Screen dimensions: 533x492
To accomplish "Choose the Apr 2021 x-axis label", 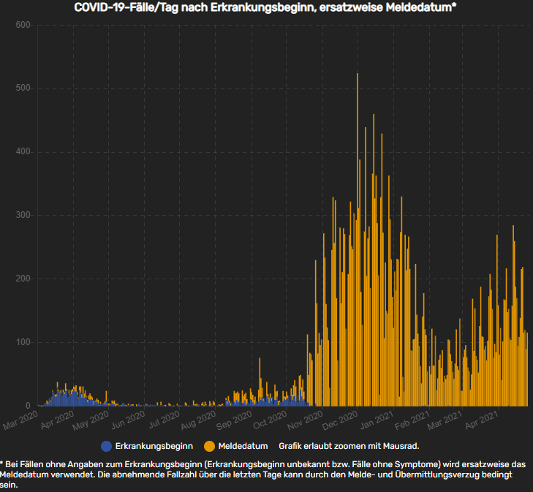I will pos(483,420).
